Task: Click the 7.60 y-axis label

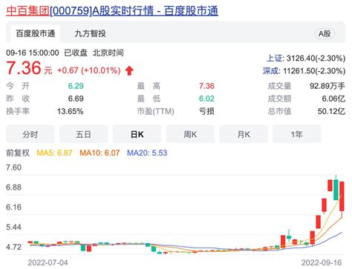Action: click(x=13, y=167)
